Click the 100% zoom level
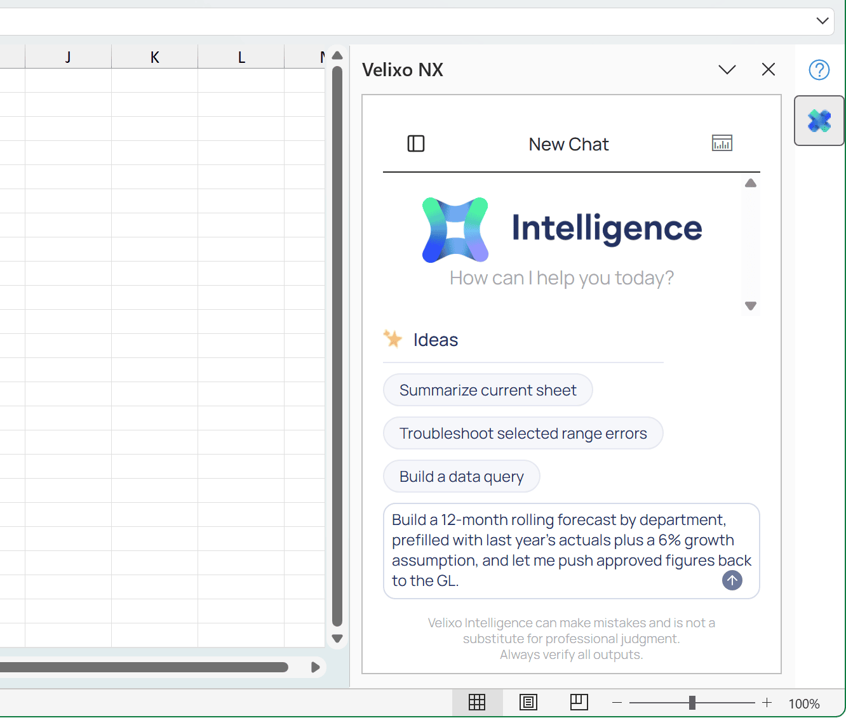Screen dimensions: 846x718 pos(804,703)
